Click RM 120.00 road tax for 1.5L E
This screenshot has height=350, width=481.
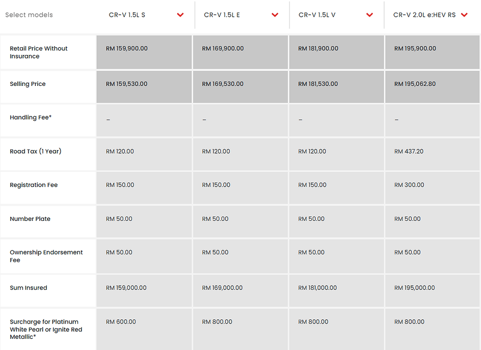coord(215,152)
